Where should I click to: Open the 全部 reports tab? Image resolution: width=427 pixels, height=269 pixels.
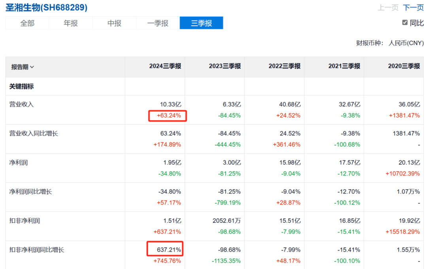click(27, 23)
